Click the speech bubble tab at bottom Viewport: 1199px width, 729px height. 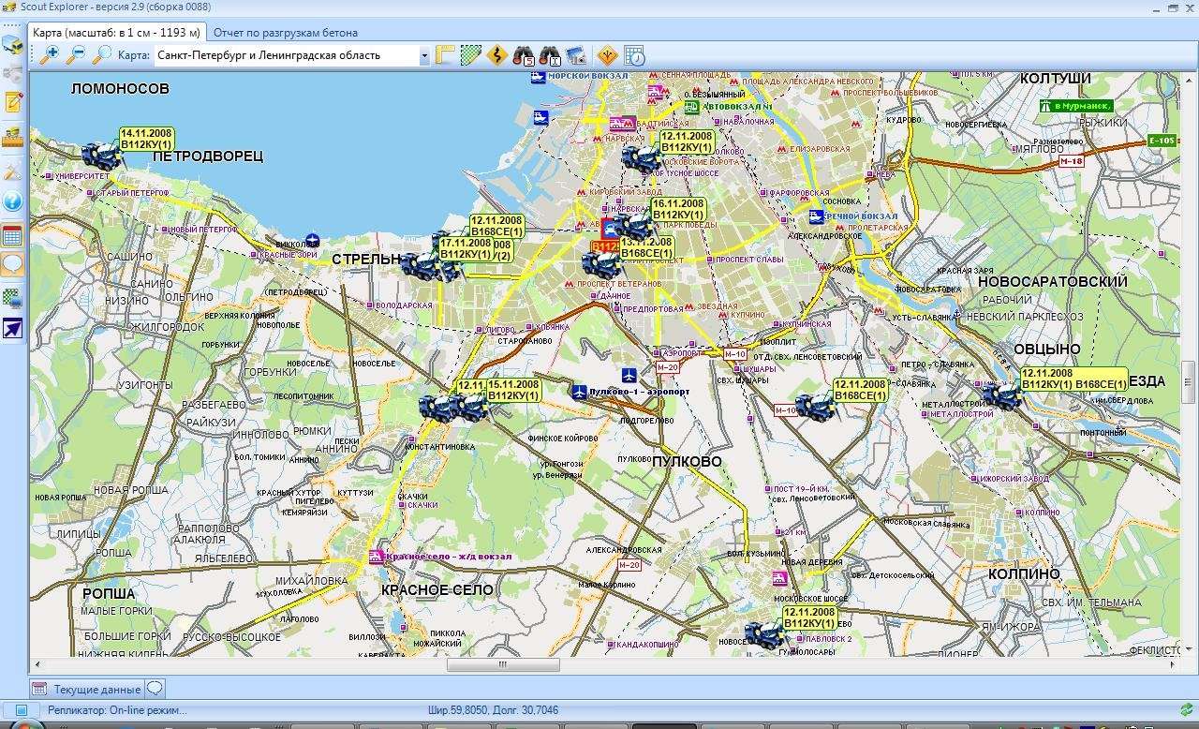(155, 688)
